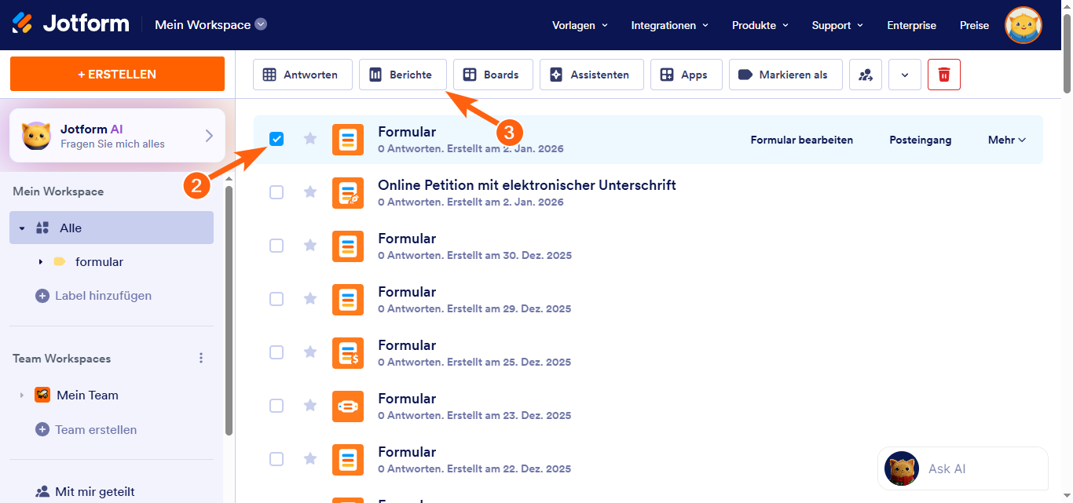Open the share/assign users icon in toolbar
This screenshot has height=503, width=1073.
[866, 75]
